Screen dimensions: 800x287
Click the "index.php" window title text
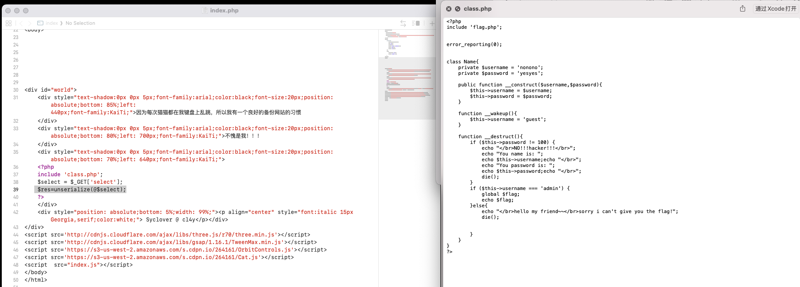click(x=224, y=10)
